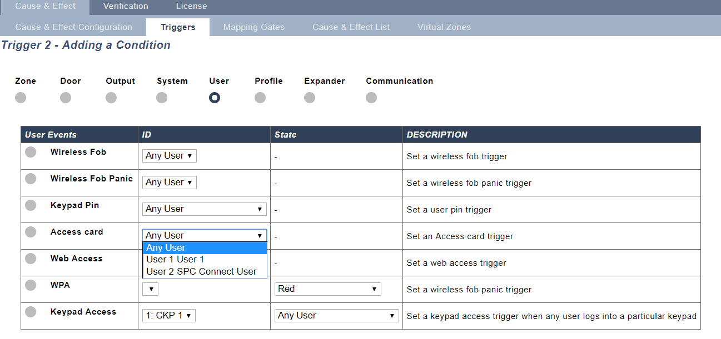Select the Keypad Pin event radio button
The image size is (721, 339).
[x=31, y=205]
